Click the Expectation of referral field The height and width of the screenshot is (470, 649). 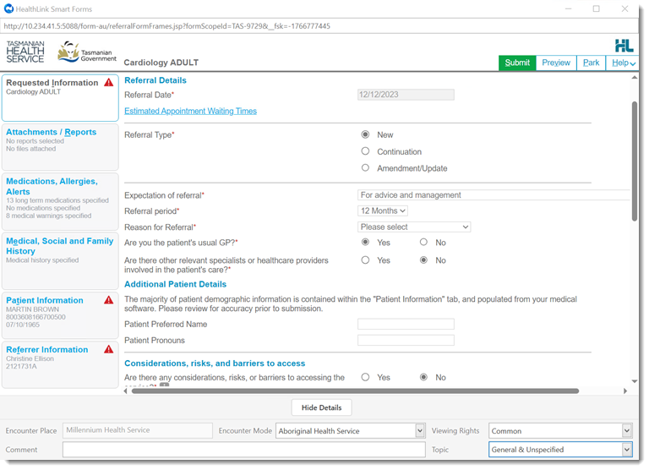coord(494,195)
